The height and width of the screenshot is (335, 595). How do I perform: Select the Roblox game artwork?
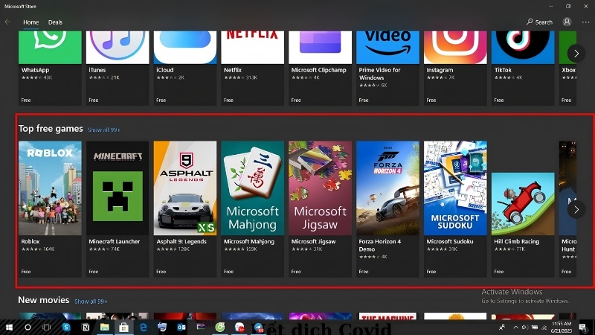pyautogui.click(x=50, y=188)
